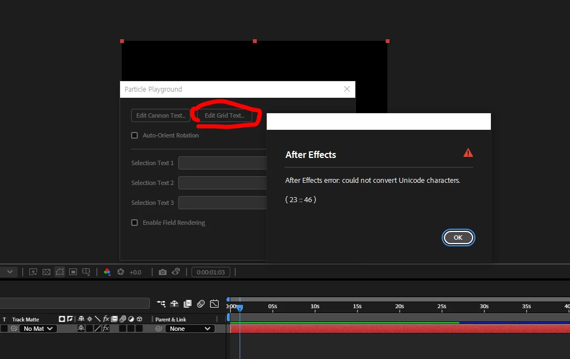Click the 0:00:01:03 preview time field
Screen dimensions: 570x359
[x=211, y=272]
